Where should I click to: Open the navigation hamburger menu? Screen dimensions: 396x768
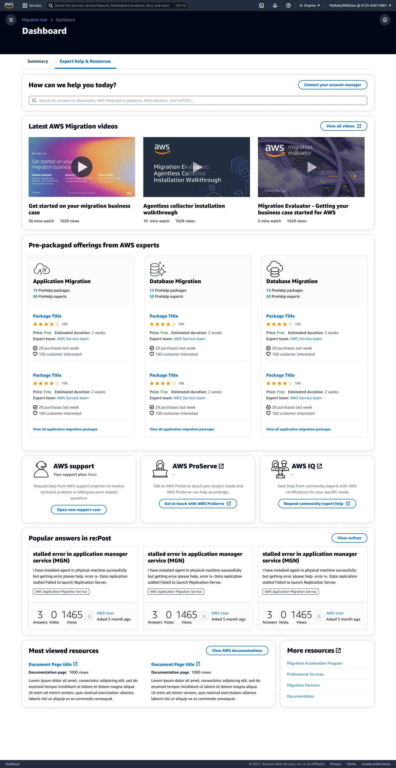point(11,20)
